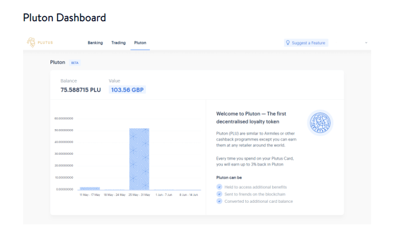Click the 60.00000000 y-axis value

click(64, 119)
